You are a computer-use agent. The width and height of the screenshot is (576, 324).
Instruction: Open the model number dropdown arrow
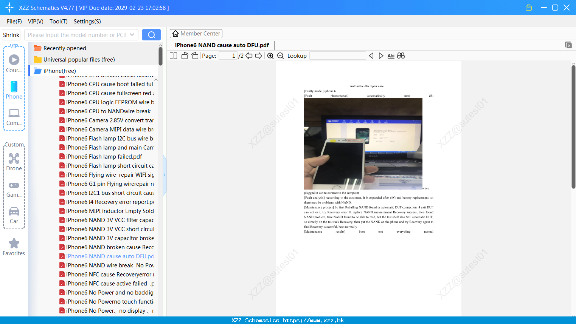132,35
